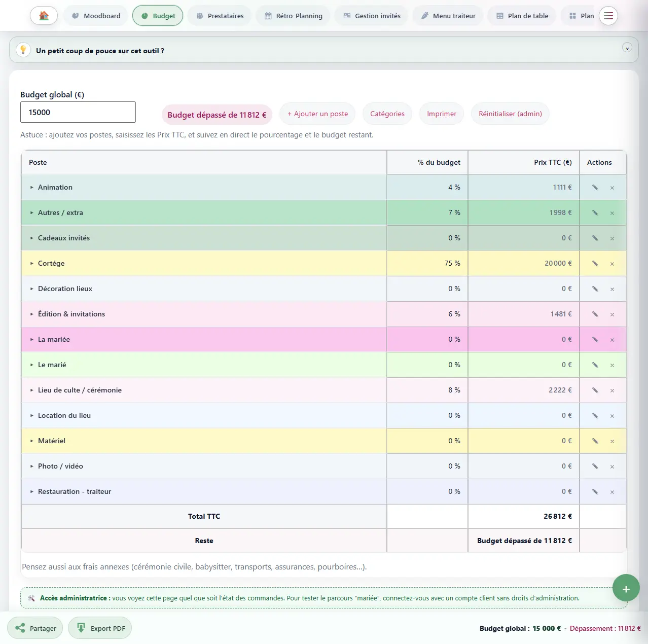This screenshot has height=644, width=648.
Task: Open the hamburger menu icon
Action: (608, 16)
